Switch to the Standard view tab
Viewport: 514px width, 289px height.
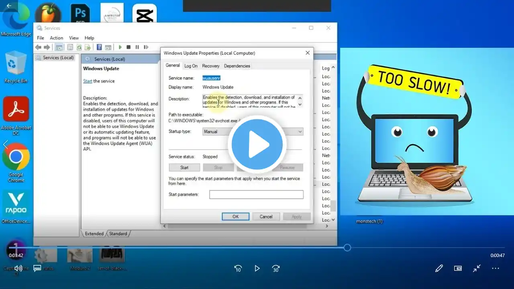click(118, 234)
